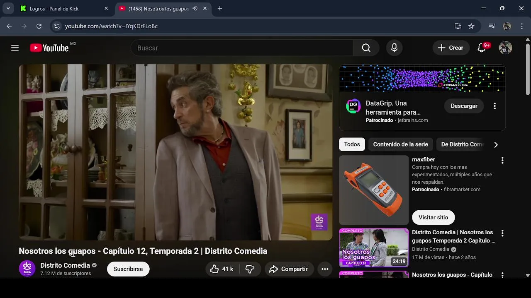Switch to Logros - Panel de Kick tab
The width and height of the screenshot is (531, 298).
pyautogui.click(x=64, y=8)
